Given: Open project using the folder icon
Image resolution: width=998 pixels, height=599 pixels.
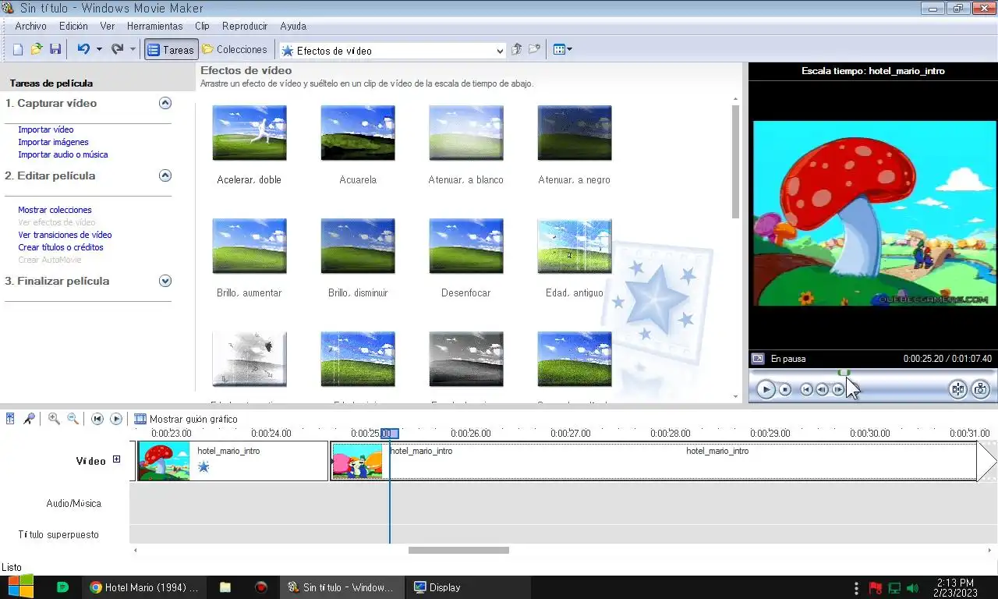Looking at the screenshot, I should pyautogui.click(x=37, y=49).
